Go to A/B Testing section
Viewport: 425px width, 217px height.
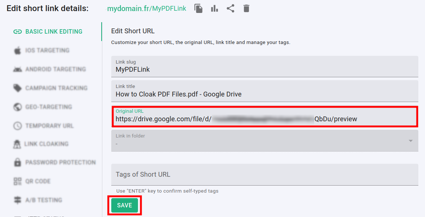43,200
